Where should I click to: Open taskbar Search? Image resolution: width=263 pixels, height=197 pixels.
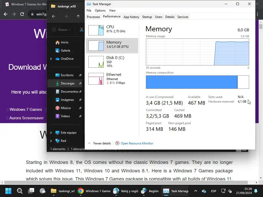click(20, 191)
